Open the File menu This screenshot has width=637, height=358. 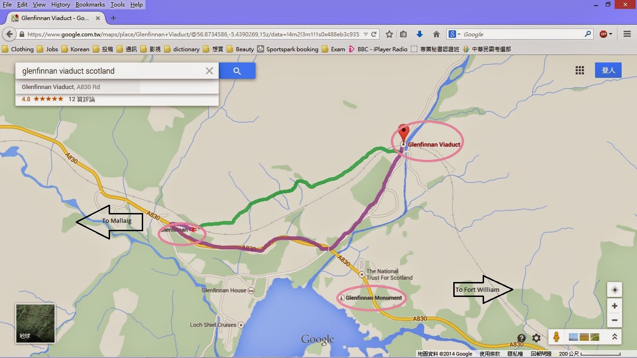[7, 5]
